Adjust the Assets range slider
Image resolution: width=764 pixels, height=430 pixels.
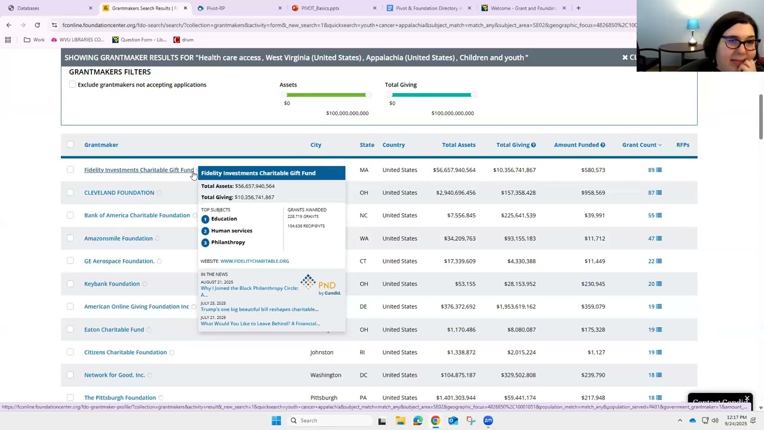tap(326, 95)
